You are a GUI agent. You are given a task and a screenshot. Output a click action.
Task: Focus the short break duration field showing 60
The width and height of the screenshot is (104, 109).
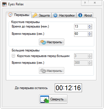[x=81, y=34]
